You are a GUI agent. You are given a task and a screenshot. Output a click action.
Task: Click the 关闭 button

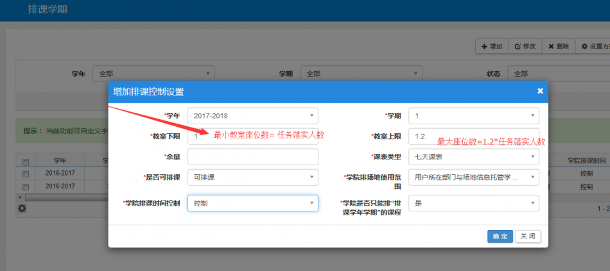coord(528,236)
